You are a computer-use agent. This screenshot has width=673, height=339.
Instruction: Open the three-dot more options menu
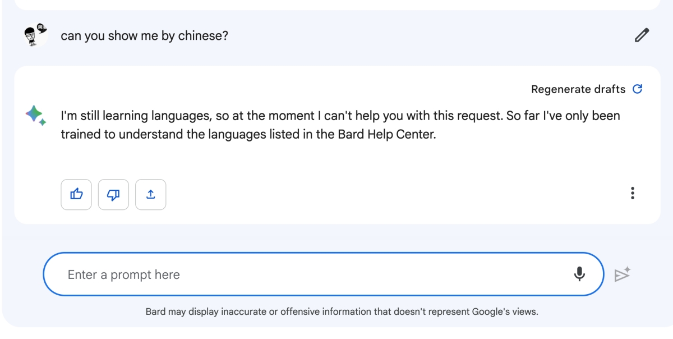(633, 194)
